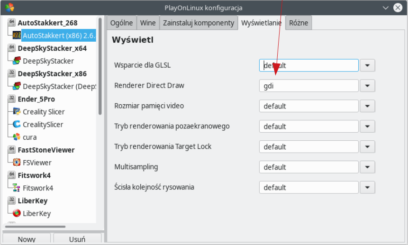This screenshot has width=408, height=245.
Task: Click the FastStoneViewer 64-bit drive icon
Action: [x=12, y=149]
